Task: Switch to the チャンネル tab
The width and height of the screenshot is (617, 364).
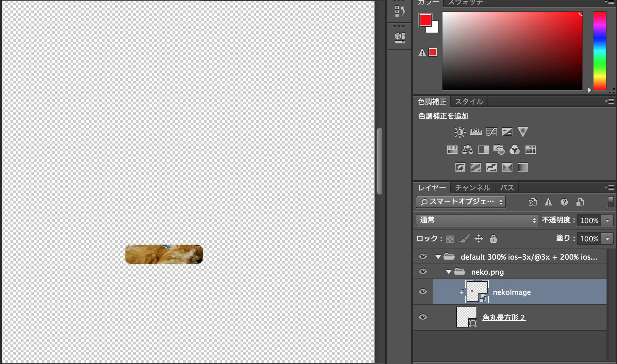Action: (x=473, y=188)
